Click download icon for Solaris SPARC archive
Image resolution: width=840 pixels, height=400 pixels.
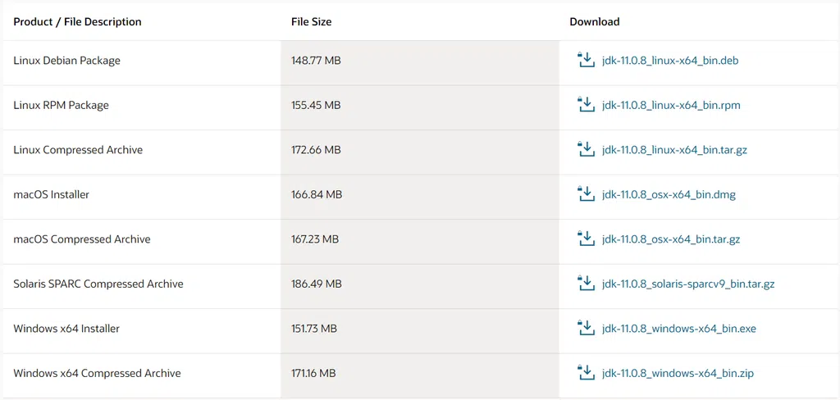(586, 284)
